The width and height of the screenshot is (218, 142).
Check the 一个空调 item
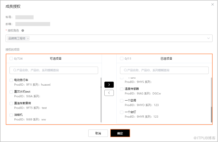pyautogui.click(x=122, y=101)
